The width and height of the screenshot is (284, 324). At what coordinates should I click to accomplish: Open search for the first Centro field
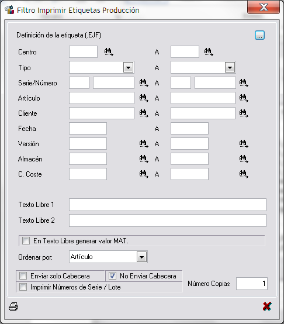pos(109,51)
